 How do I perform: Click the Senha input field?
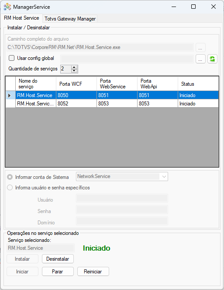tap(122, 210)
